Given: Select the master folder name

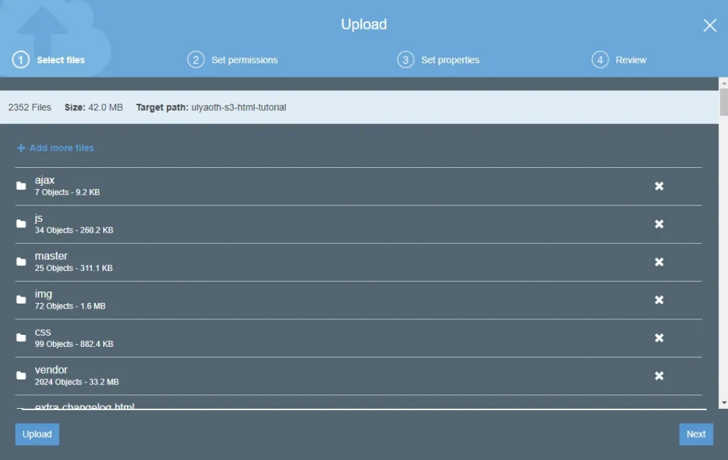Looking at the screenshot, I should click(51, 256).
